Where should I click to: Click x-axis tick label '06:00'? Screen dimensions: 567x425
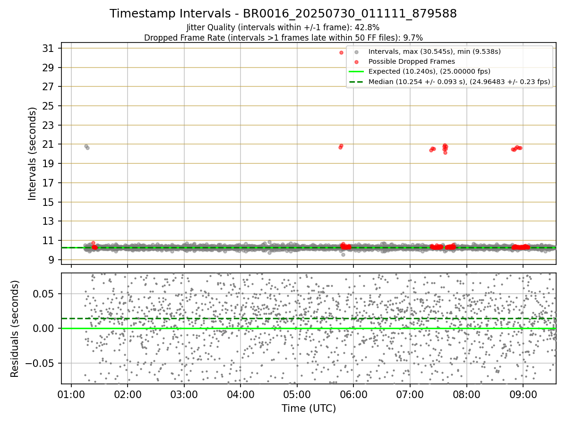(x=353, y=395)
